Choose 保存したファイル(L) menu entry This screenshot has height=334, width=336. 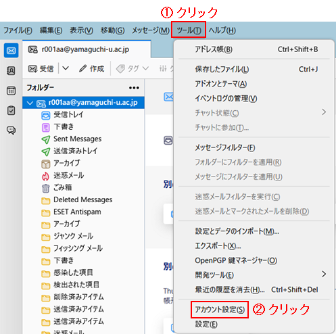254,69
